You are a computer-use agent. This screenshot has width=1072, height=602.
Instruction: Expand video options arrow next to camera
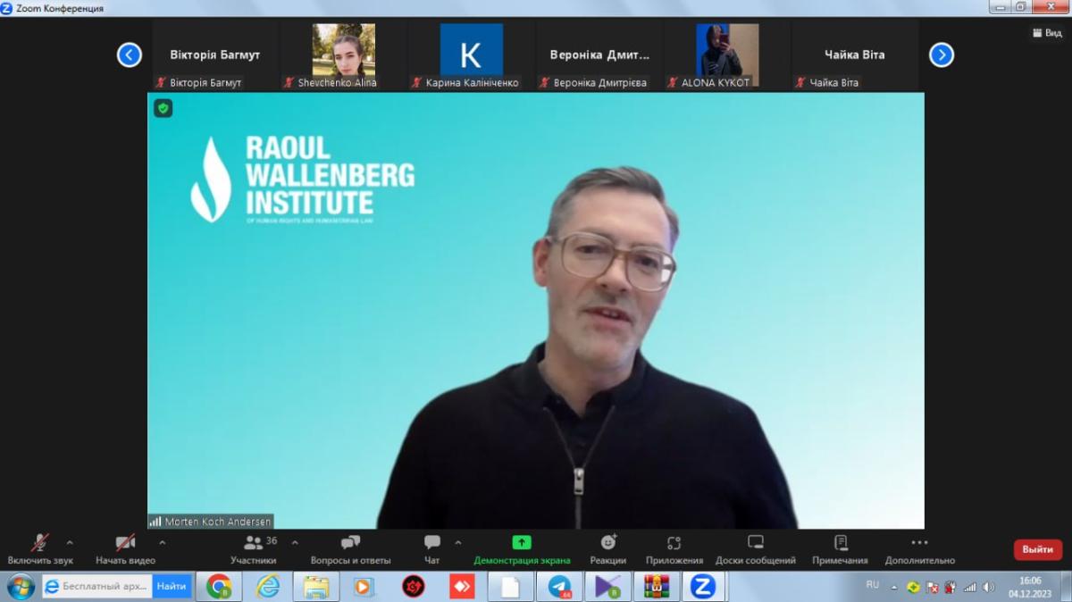(x=162, y=542)
